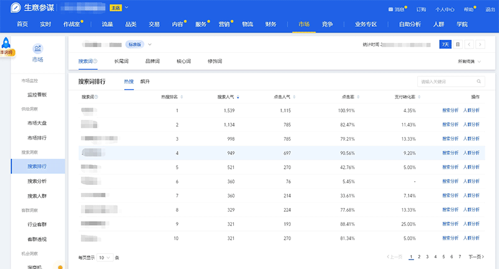Screen dimensions: 499x269
Task: Click the rocket icon on left edge
Action: tap(6, 43)
